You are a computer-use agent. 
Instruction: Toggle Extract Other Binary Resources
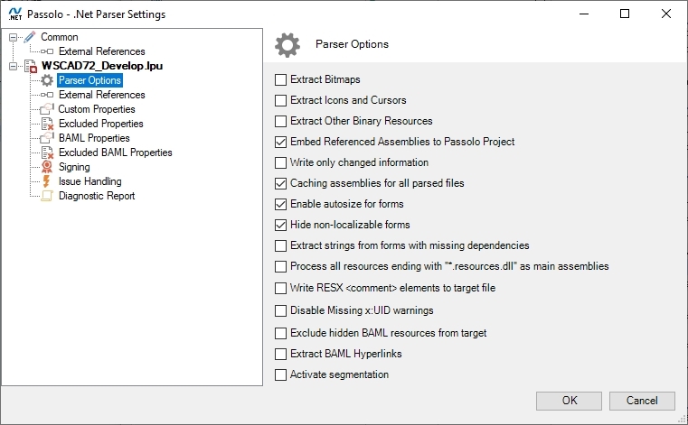pos(280,121)
